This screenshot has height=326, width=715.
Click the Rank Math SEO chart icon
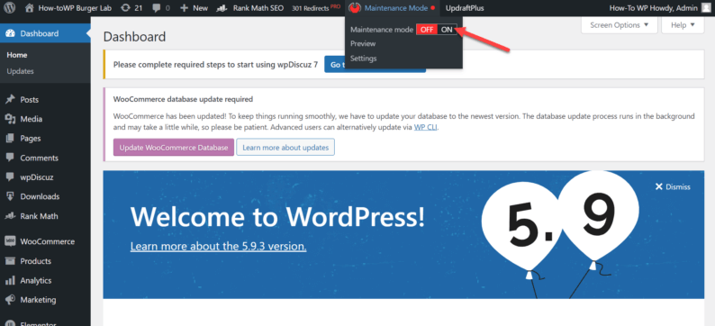click(x=222, y=8)
